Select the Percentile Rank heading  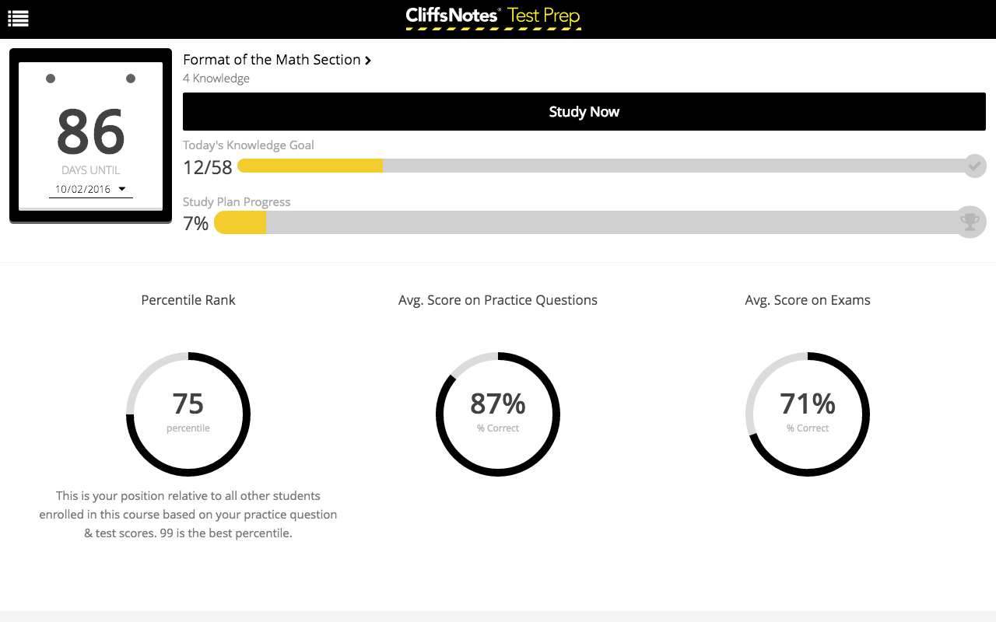(x=188, y=300)
